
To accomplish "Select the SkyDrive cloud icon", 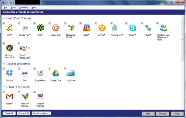I will click(x=71, y=73).
